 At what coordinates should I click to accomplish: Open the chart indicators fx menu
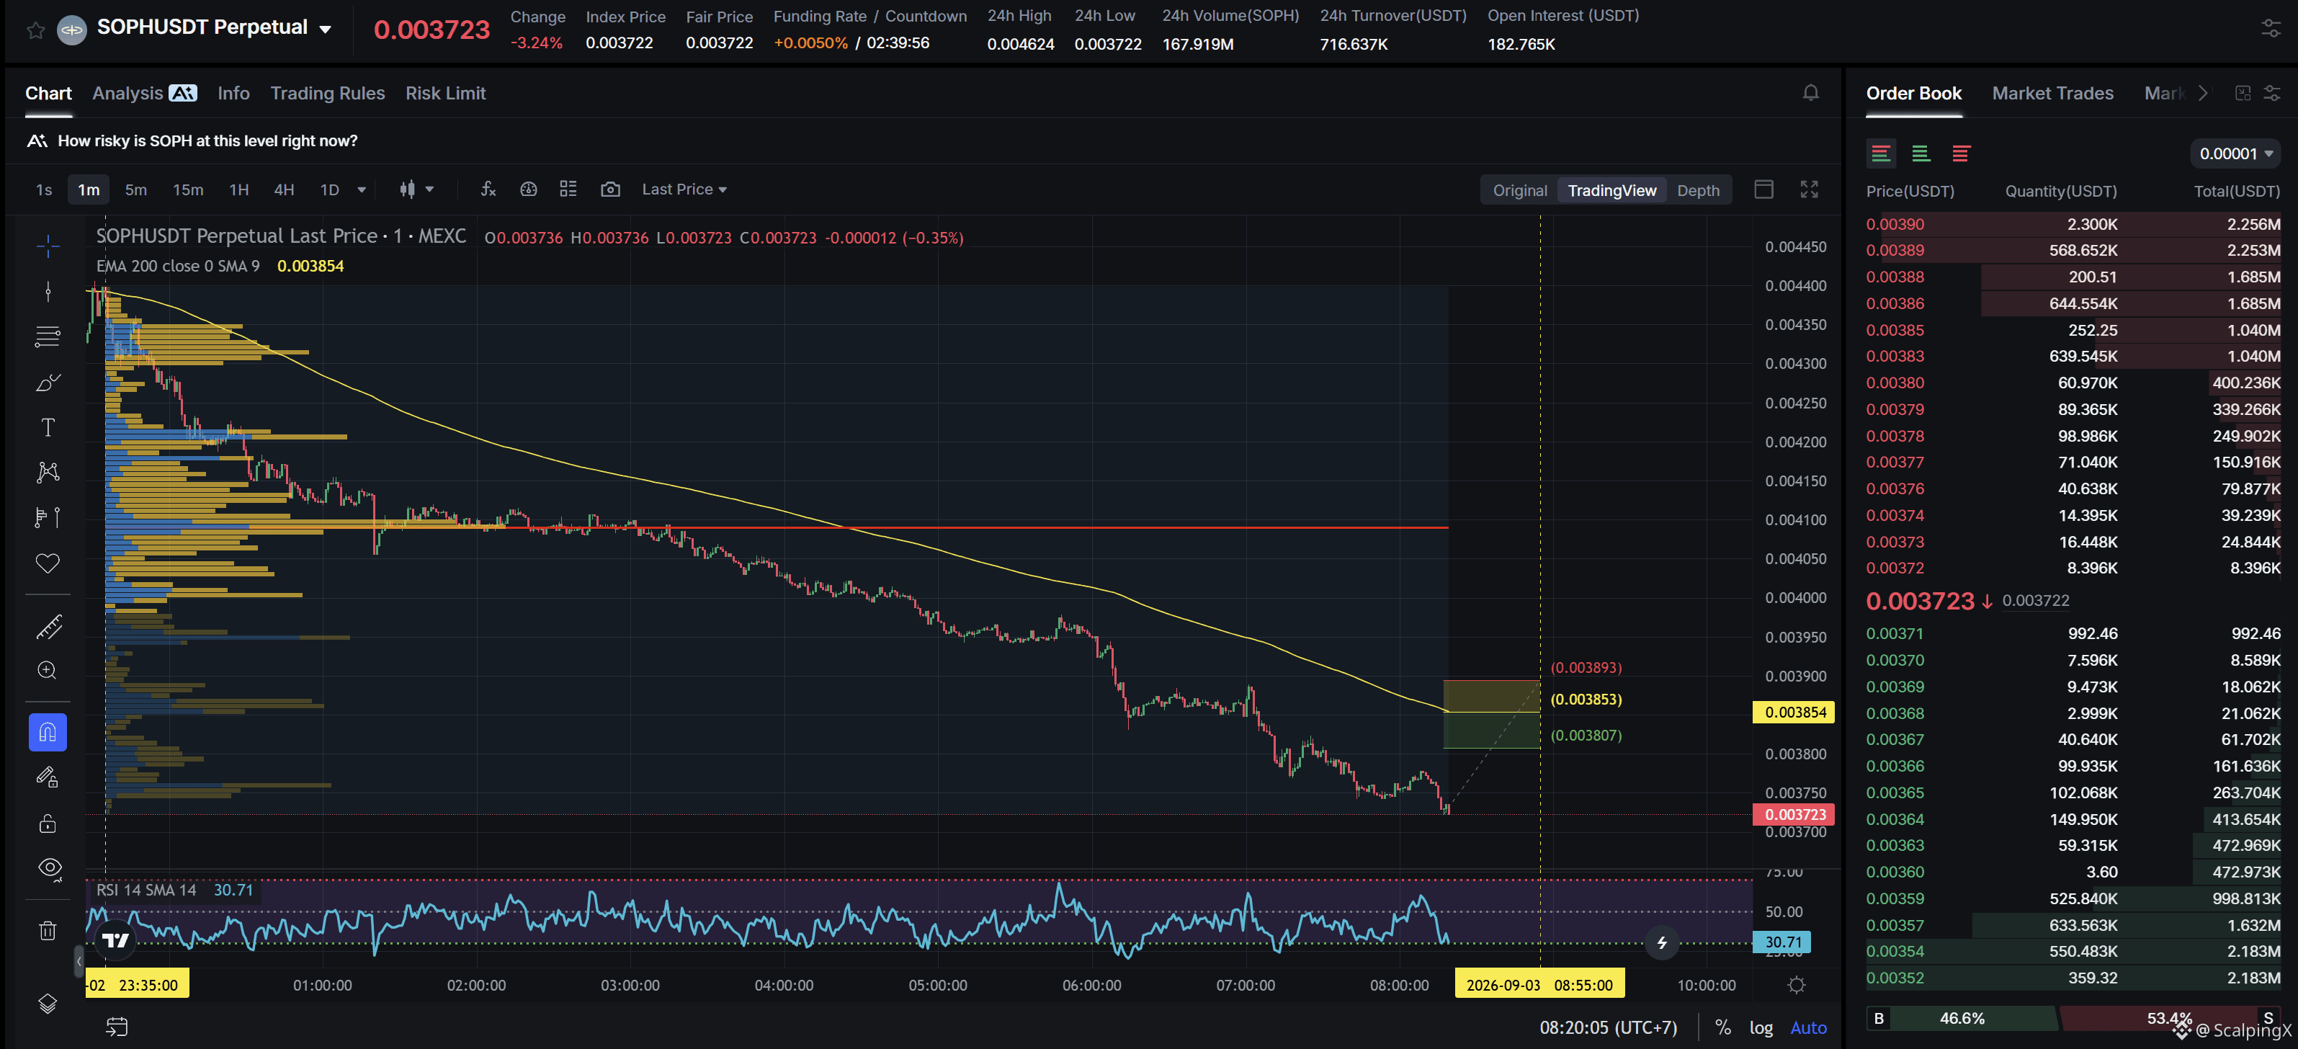point(488,189)
